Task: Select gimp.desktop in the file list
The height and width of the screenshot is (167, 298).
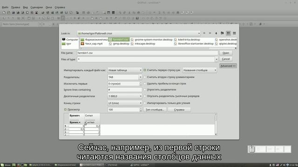Action: point(119,44)
